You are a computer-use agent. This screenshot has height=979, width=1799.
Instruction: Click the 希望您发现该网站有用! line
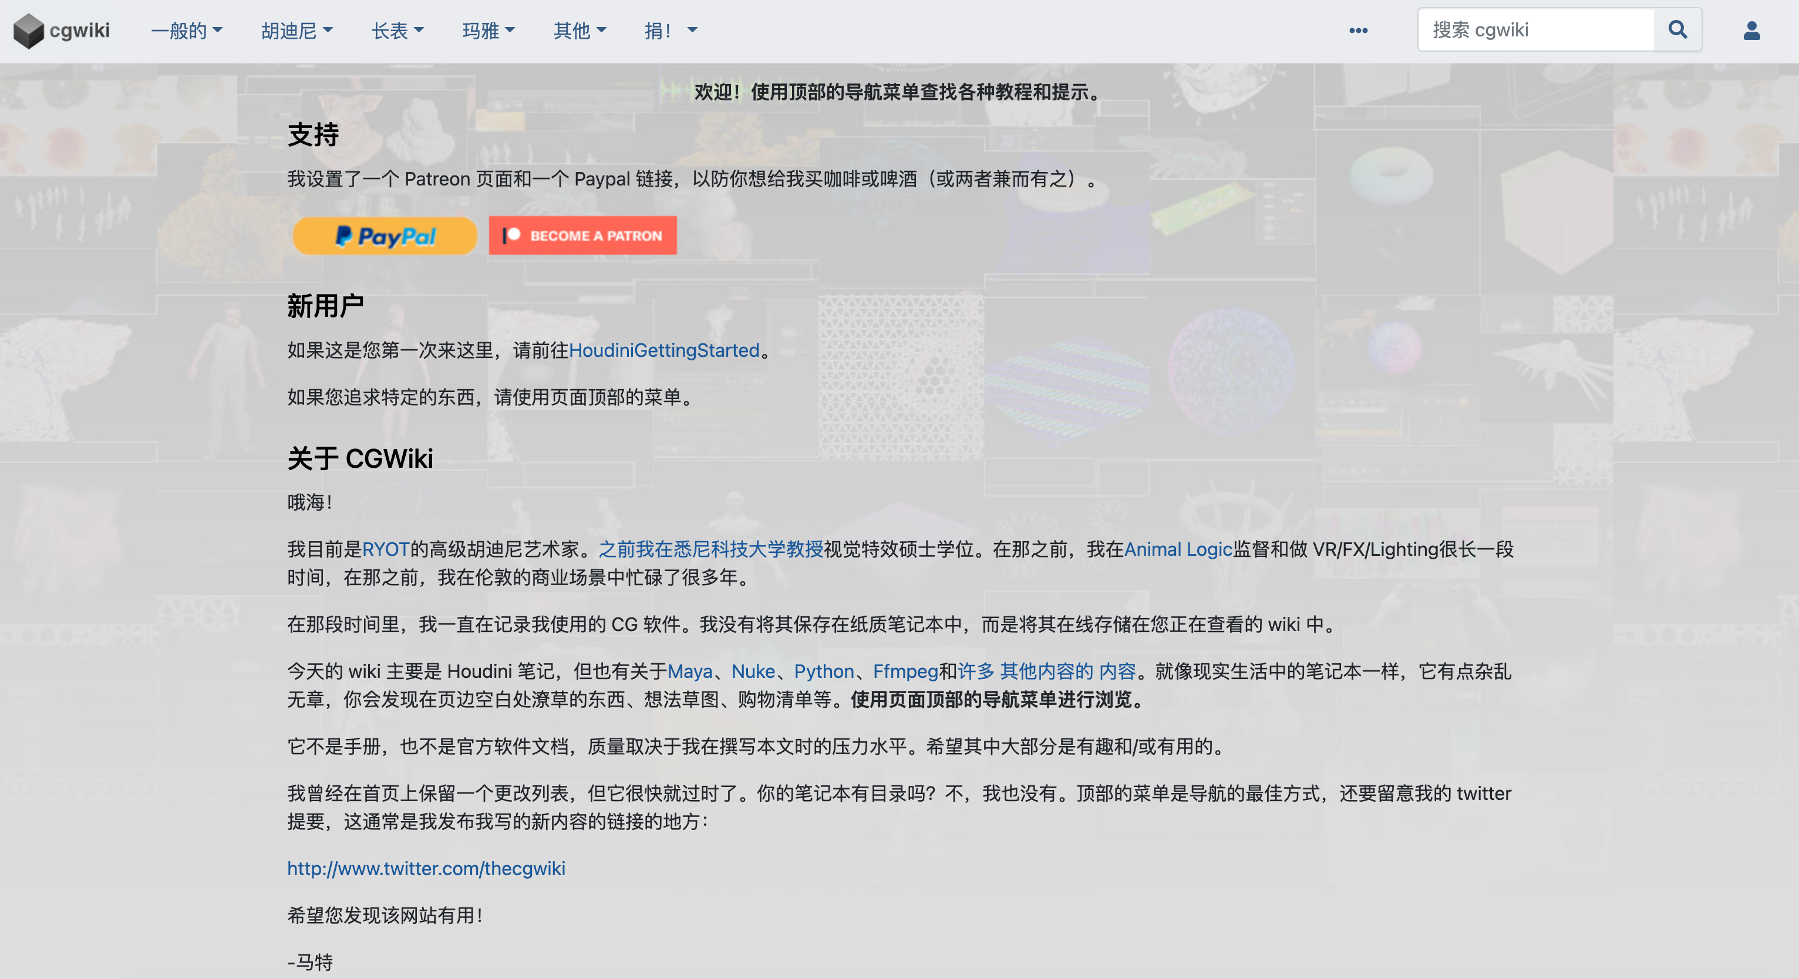point(385,916)
